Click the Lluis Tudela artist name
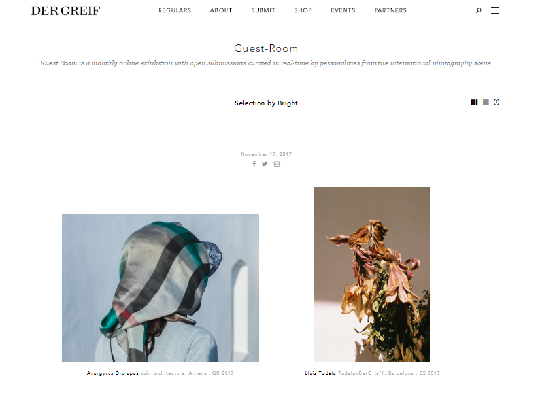 click(x=320, y=373)
